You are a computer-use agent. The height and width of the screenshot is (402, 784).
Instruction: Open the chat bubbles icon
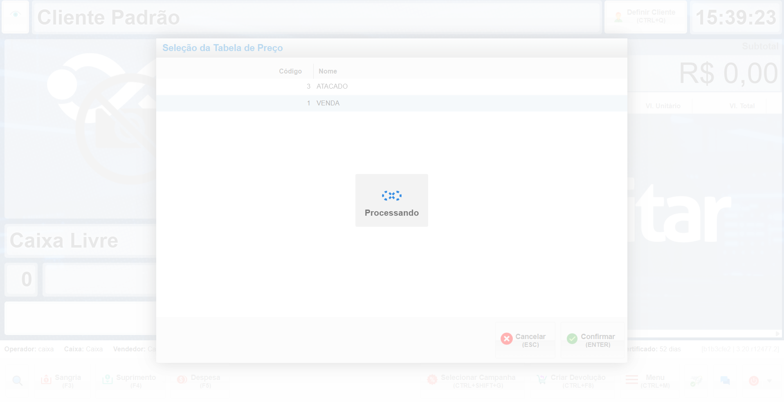(x=725, y=381)
